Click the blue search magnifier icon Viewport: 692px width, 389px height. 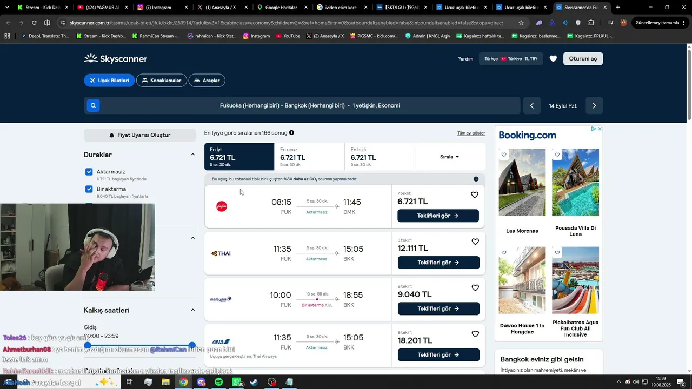[x=93, y=105]
